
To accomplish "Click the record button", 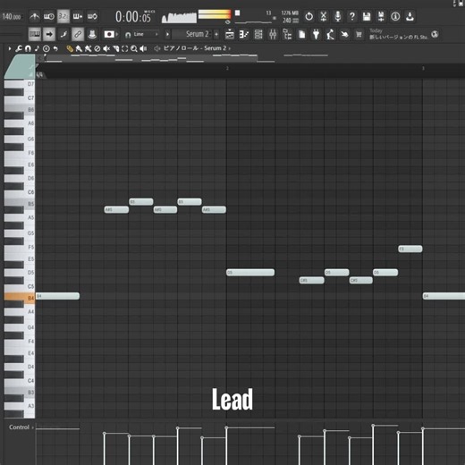I will click(x=109, y=34).
